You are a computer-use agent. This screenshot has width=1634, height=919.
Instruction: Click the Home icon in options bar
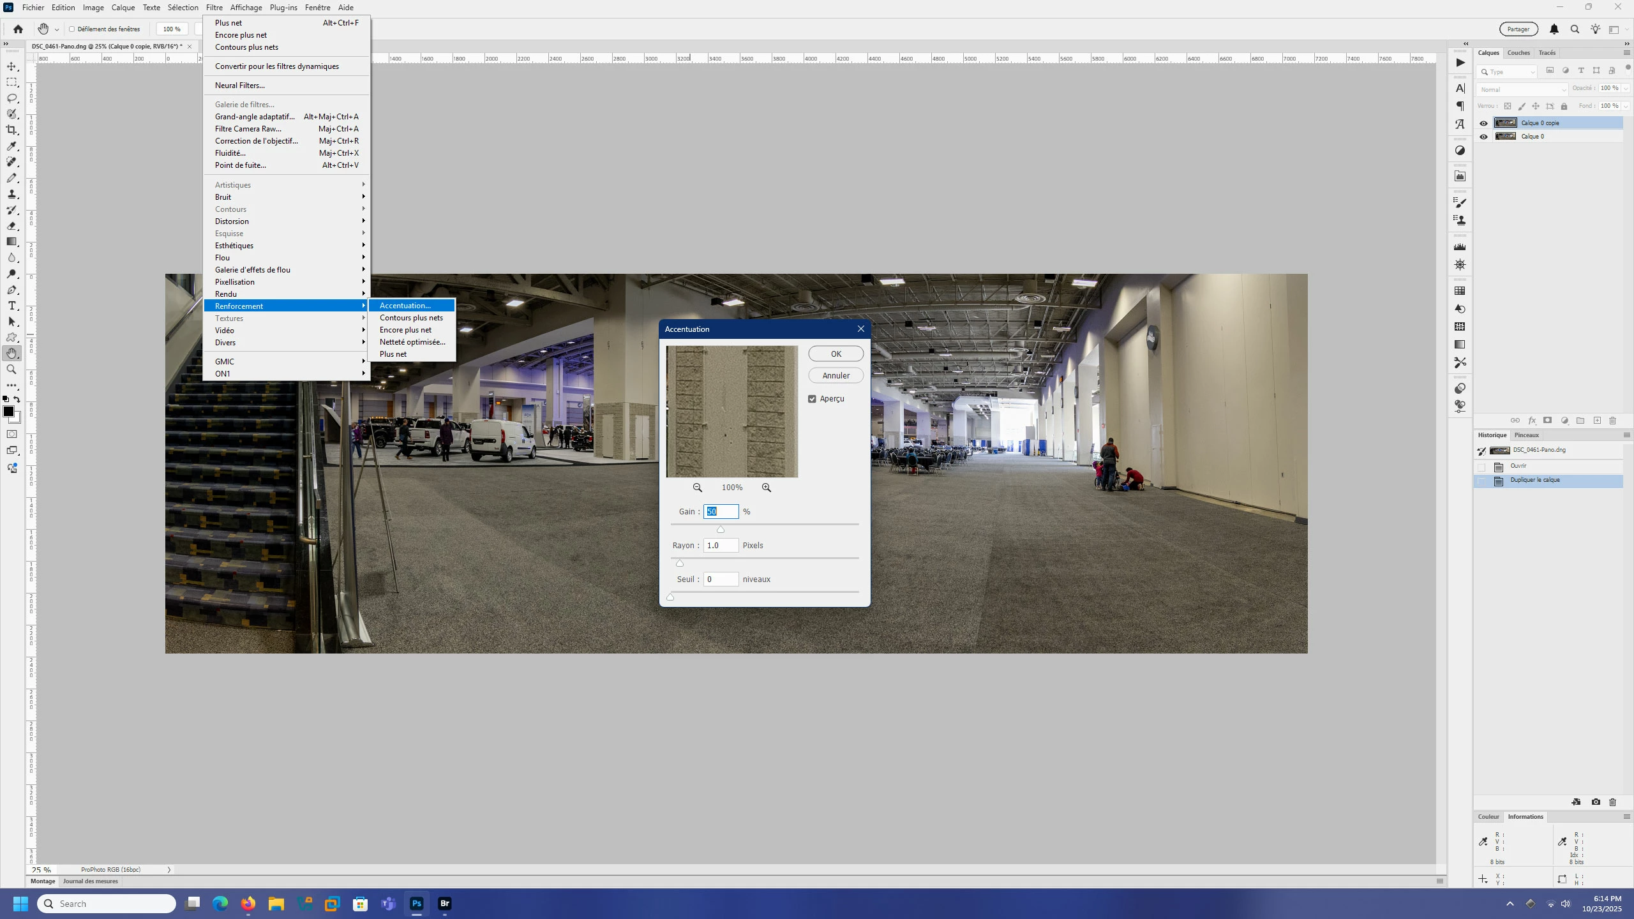(18, 29)
